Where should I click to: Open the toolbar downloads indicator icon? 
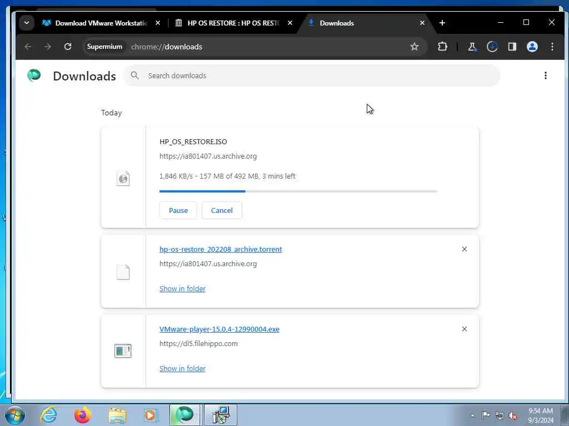pos(492,47)
